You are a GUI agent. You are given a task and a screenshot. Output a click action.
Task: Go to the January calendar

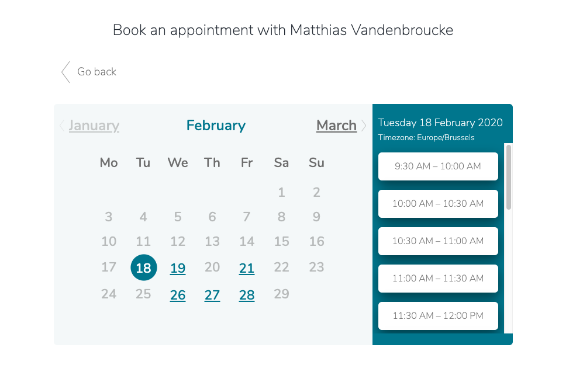pos(94,126)
